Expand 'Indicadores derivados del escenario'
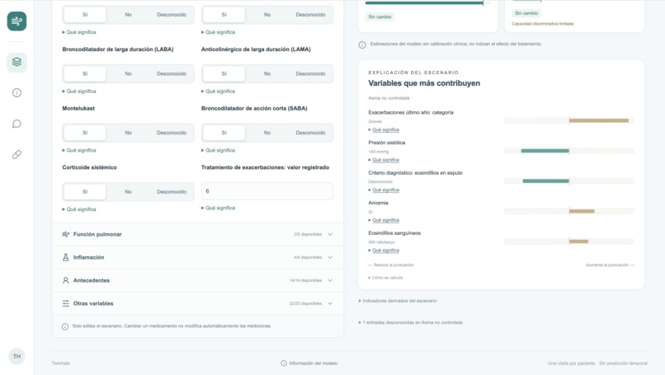This screenshot has width=665, height=375. click(x=398, y=301)
